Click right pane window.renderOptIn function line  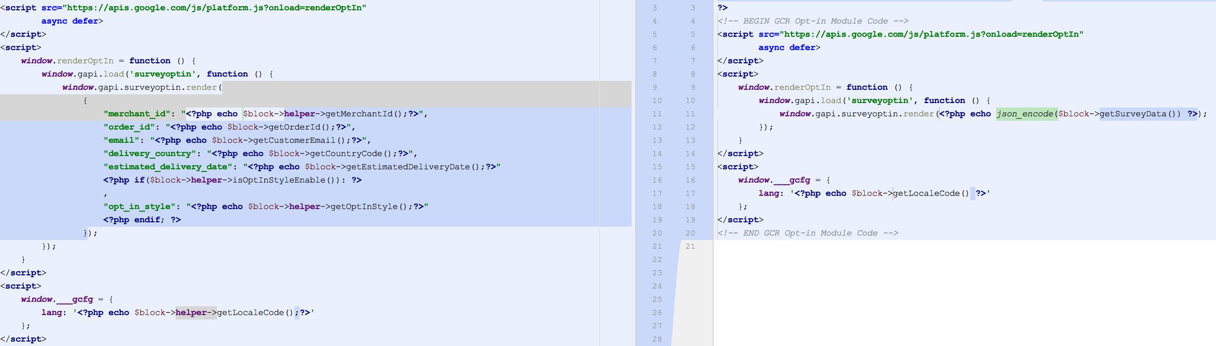point(825,87)
